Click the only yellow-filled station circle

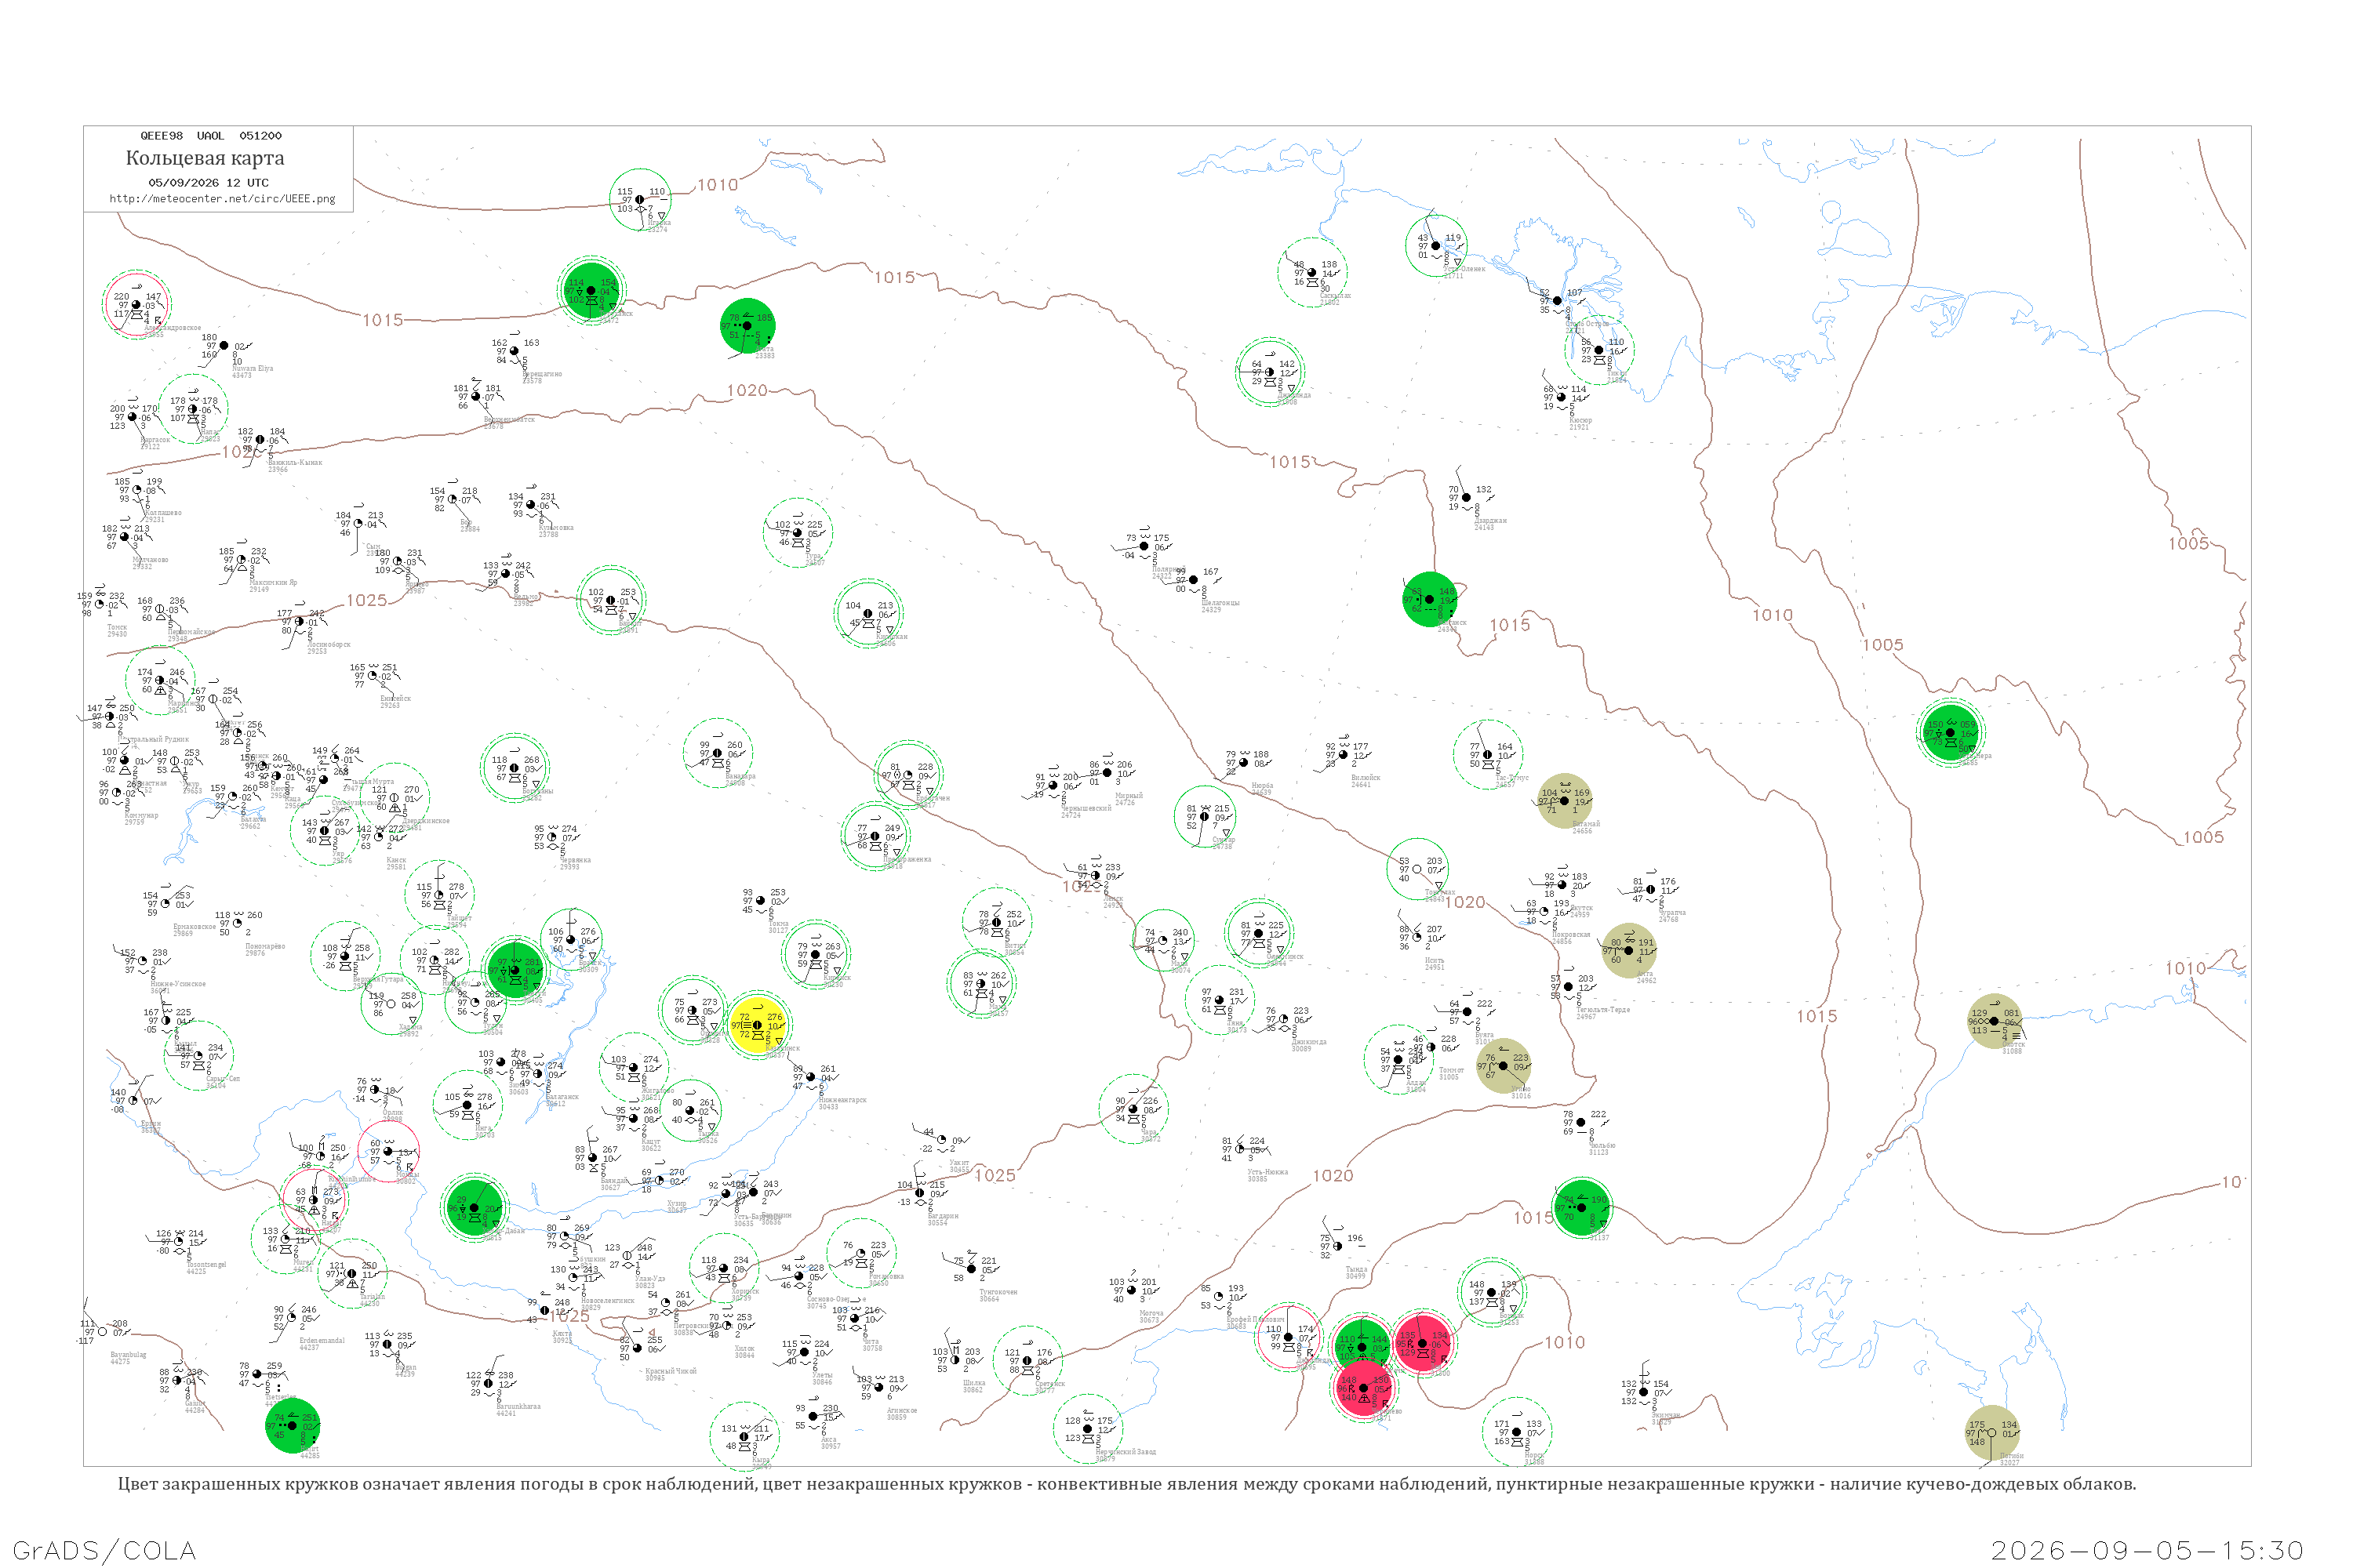click(758, 1025)
